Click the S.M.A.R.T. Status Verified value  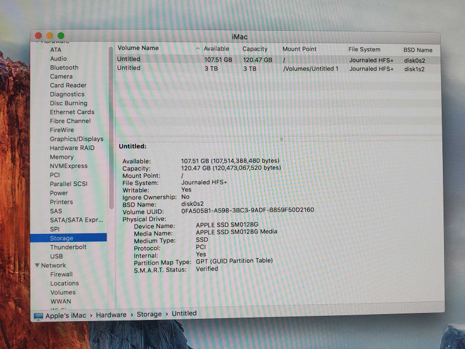click(207, 269)
